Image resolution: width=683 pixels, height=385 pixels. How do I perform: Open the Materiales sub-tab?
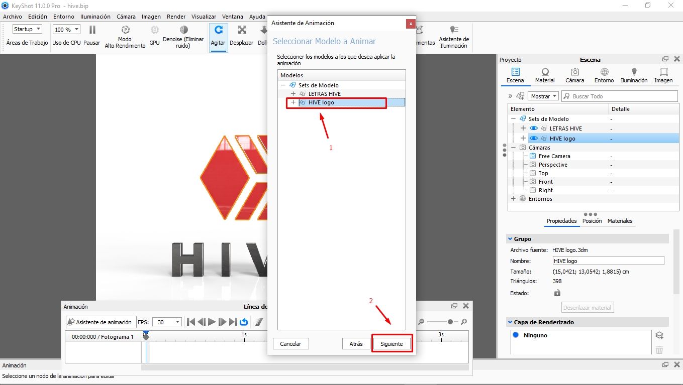tap(620, 221)
